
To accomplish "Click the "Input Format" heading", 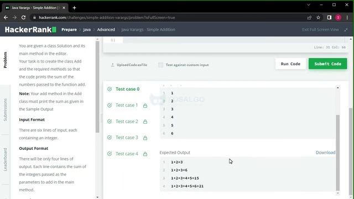I will point(32,120).
